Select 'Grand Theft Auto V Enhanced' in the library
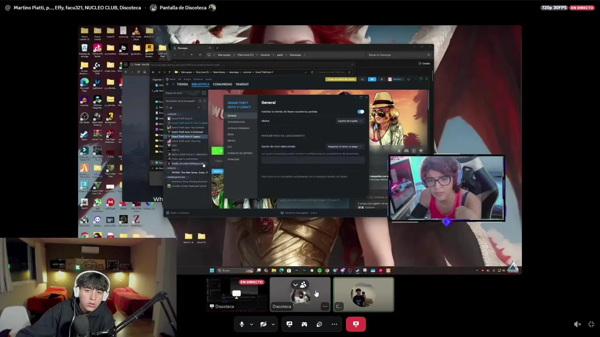600x337 pixels. (x=187, y=132)
